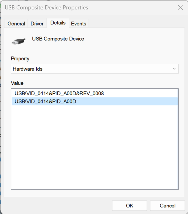The width and height of the screenshot is (188, 214).
Task: Switch to the General tab
Action: coord(16,24)
